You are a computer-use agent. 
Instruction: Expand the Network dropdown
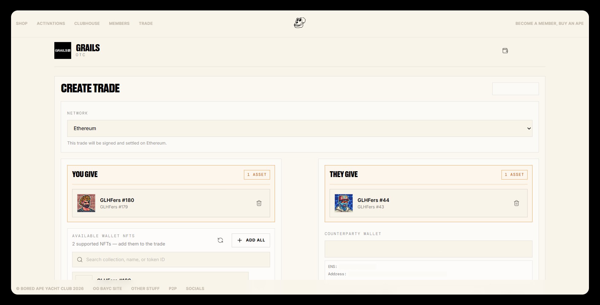coord(300,128)
